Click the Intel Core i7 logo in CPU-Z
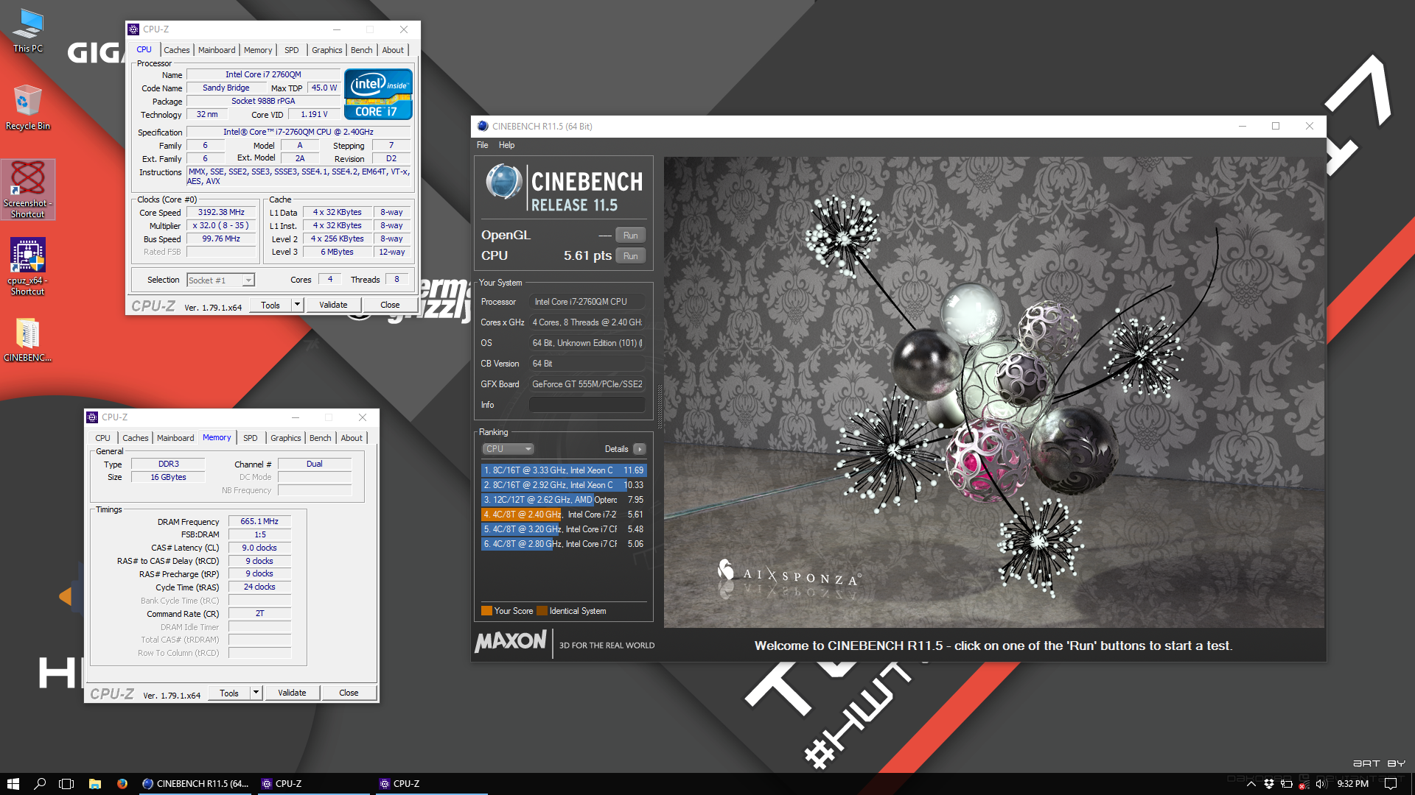The height and width of the screenshot is (795, 1415). pos(378,93)
